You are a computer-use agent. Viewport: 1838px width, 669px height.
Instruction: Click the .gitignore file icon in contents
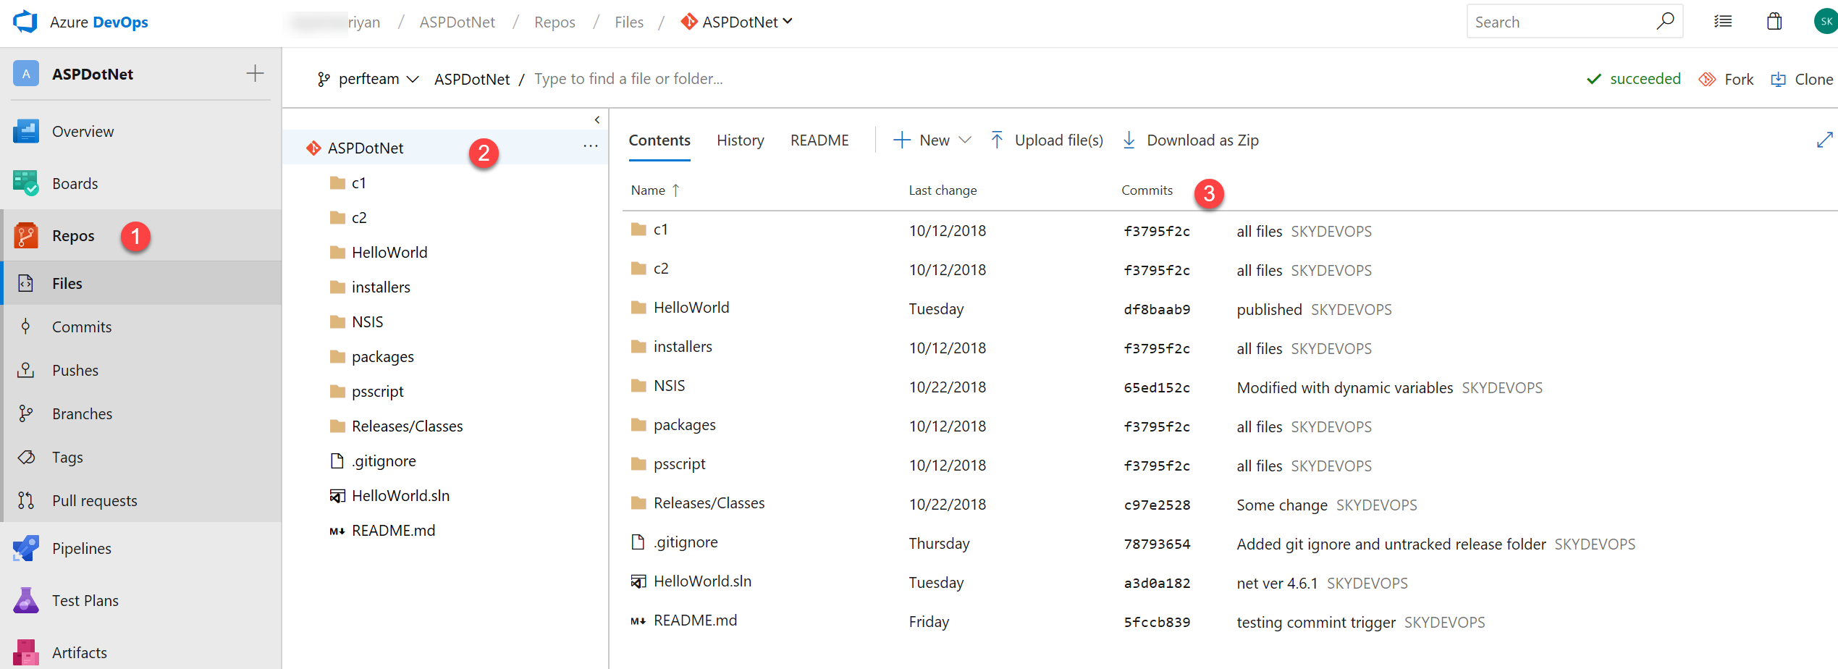tap(638, 542)
